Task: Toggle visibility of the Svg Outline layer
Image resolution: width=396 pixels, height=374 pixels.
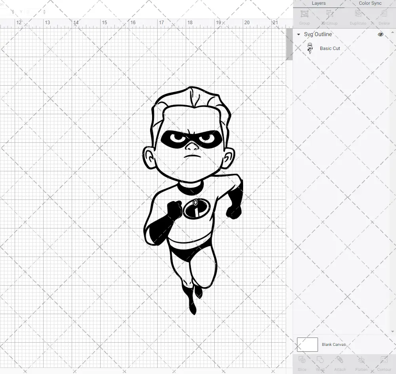Action: (380, 35)
